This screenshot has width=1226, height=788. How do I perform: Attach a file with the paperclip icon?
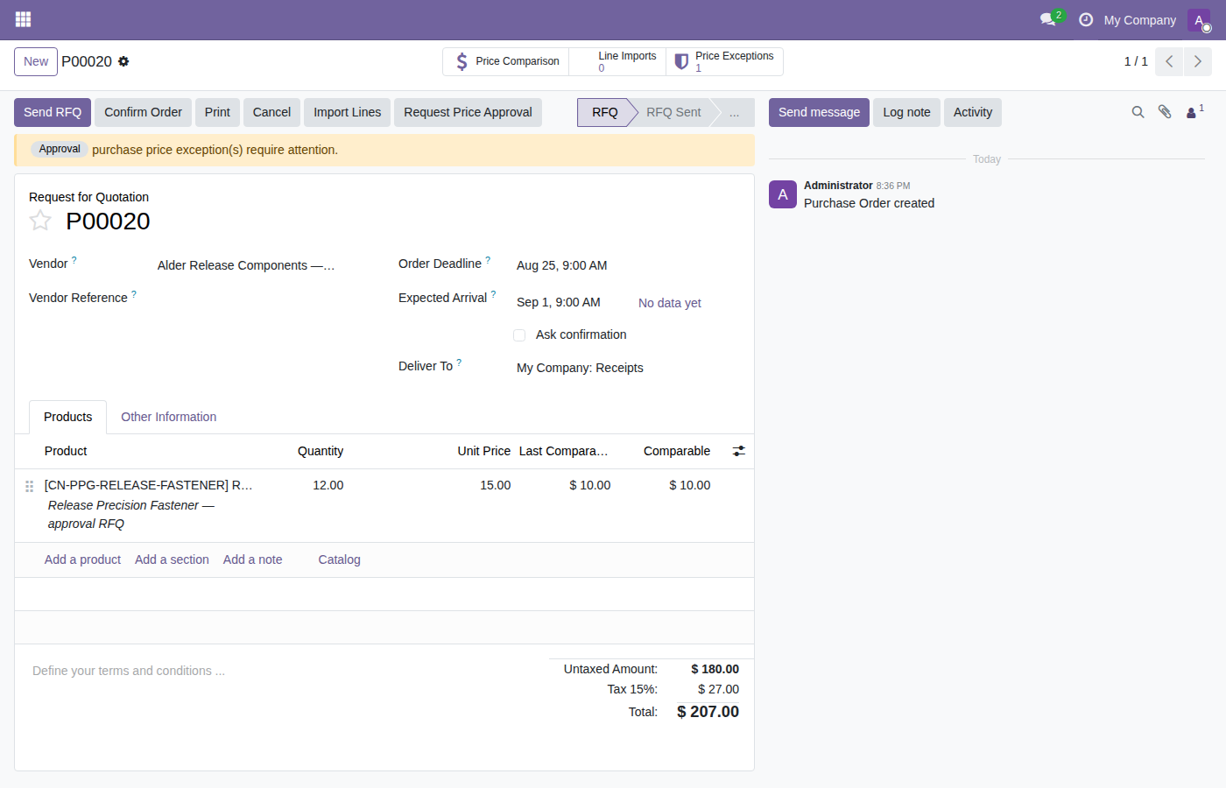coord(1165,112)
